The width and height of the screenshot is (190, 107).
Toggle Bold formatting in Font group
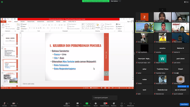pos(30,28)
